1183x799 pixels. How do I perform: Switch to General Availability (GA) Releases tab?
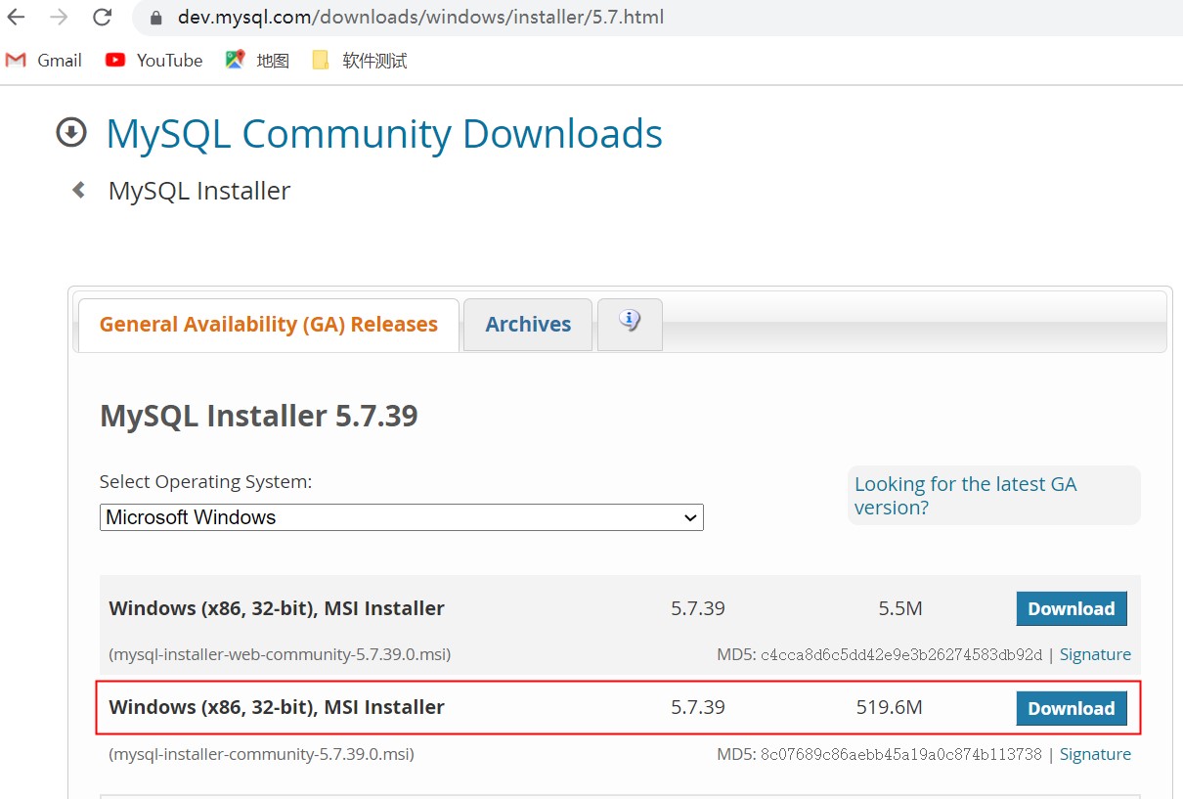268,325
